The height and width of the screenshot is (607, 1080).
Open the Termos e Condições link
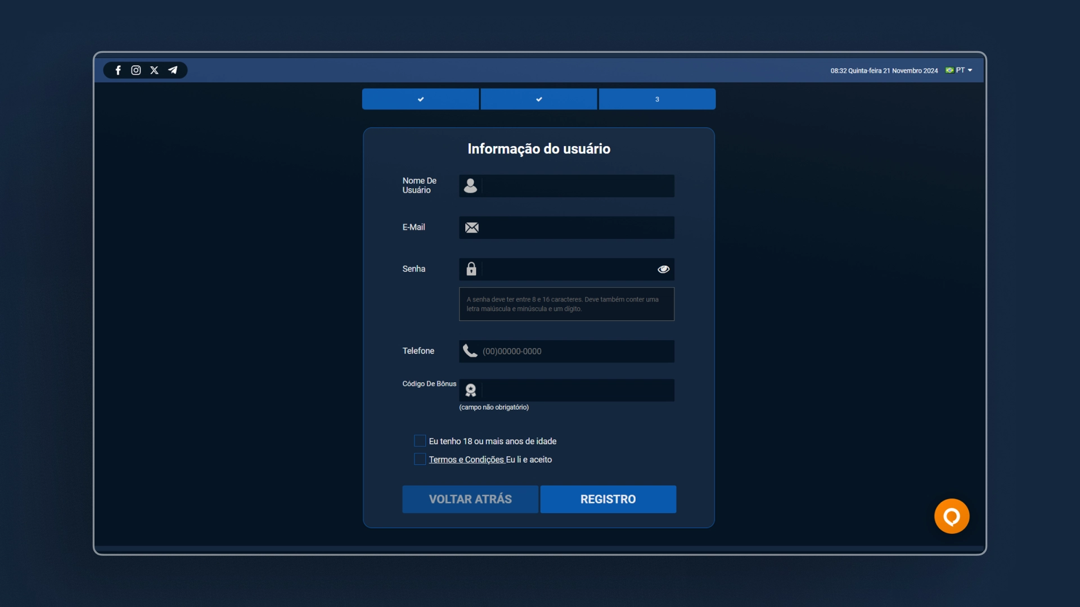pyautogui.click(x=466, y=460)
